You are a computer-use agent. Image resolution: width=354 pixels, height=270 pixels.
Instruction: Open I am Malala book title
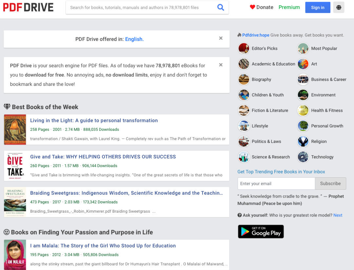point(103,246)
